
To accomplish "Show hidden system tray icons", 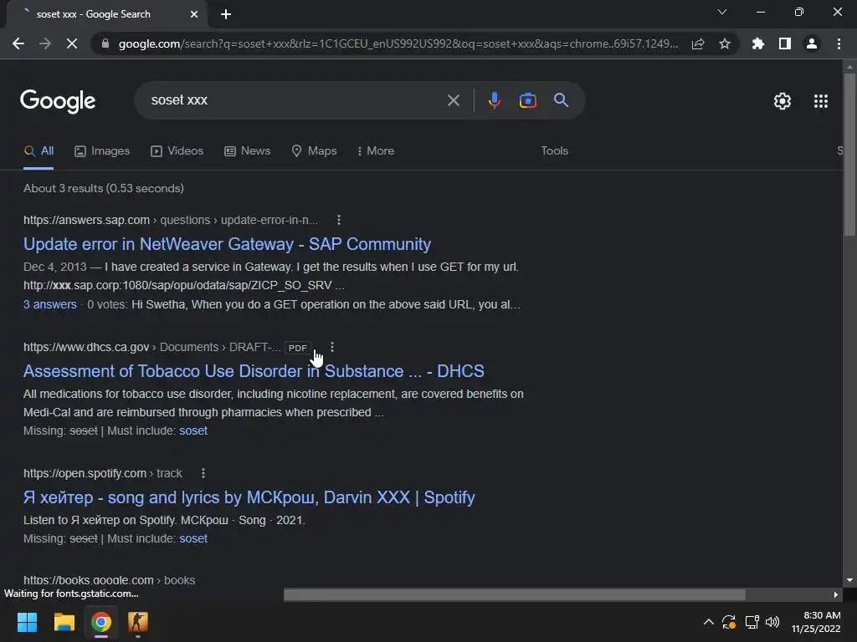I will click(708, 622).
